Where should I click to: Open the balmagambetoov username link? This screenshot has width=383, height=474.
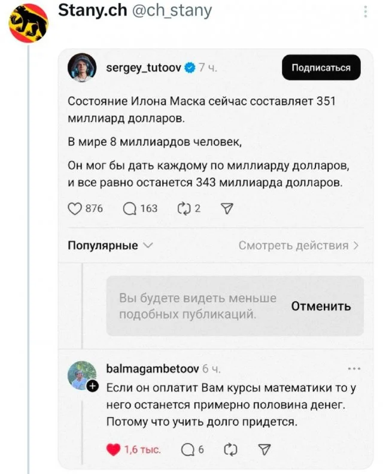152,369
